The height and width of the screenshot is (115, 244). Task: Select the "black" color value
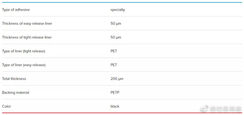pyautogui.click(x=115, y=107)
